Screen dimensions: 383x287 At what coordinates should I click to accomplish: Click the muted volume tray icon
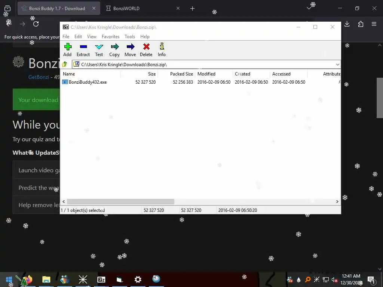click(334, 280)
